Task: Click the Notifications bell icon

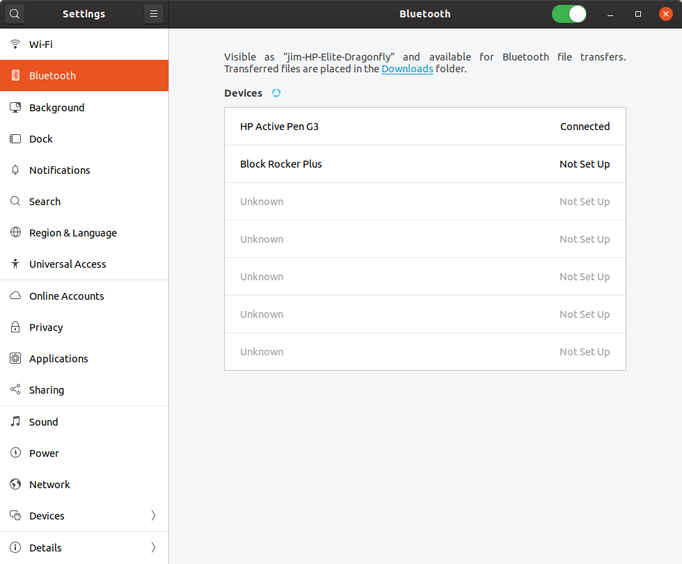Action: [15, 170]
